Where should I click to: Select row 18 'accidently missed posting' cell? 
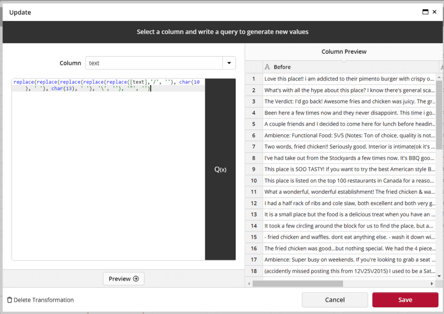349,271
